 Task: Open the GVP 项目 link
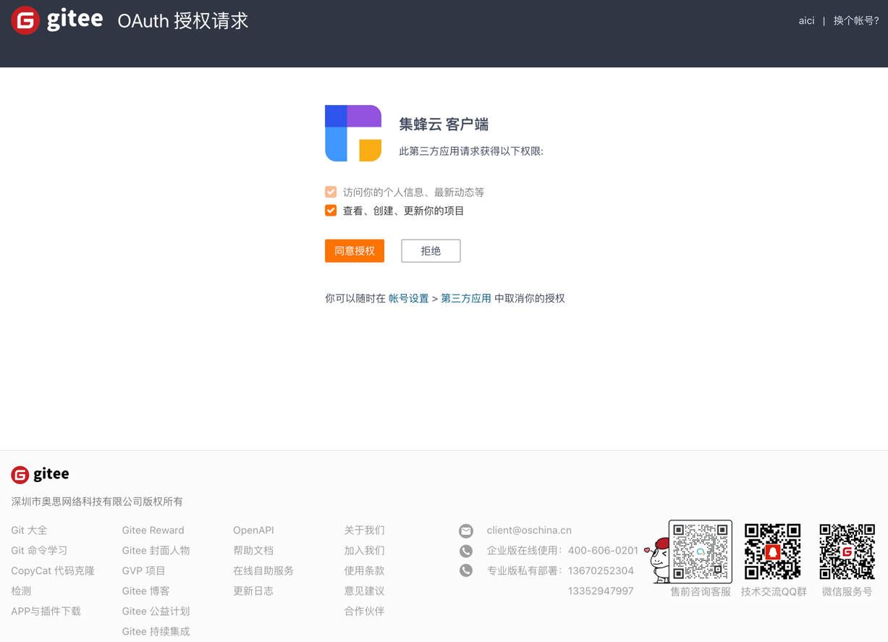[x=144, y=571]
